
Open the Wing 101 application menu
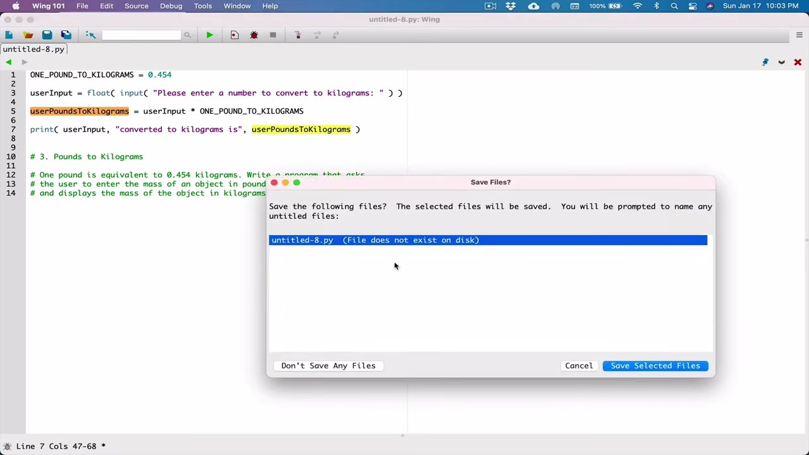(x=49, y=6)
